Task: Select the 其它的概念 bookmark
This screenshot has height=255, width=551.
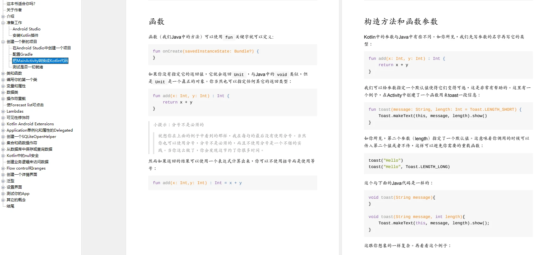Action: point(16,200)
